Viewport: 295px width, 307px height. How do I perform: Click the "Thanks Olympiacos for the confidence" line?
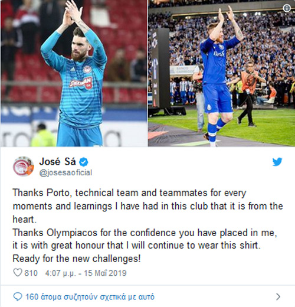(145, 233)
